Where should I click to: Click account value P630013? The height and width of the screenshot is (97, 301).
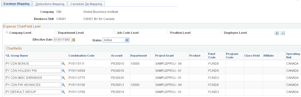point(118,85)
